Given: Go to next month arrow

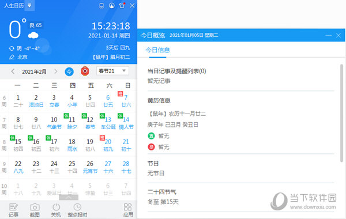Looking at the screenshot, I should coord(55,71).
